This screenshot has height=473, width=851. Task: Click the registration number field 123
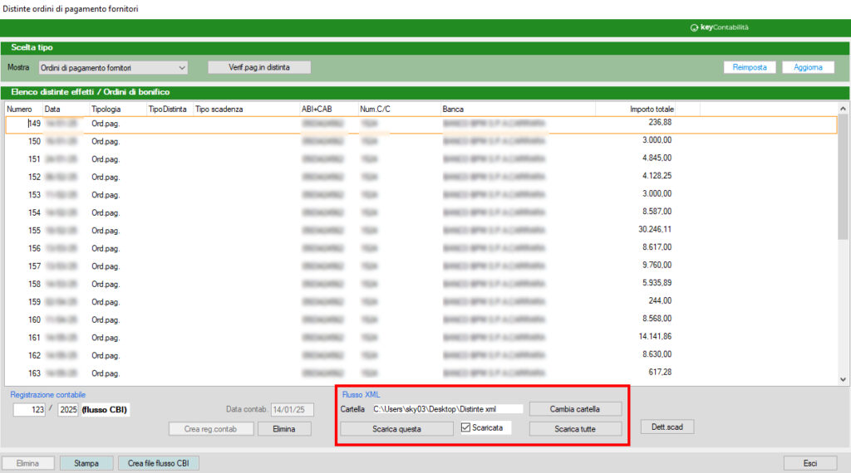32,410
